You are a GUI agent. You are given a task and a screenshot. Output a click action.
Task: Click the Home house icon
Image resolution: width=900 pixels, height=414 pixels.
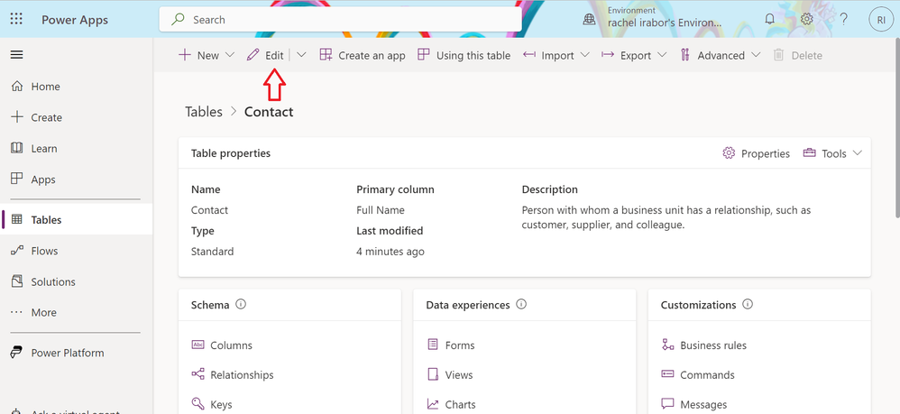click(x=17, y=86)
